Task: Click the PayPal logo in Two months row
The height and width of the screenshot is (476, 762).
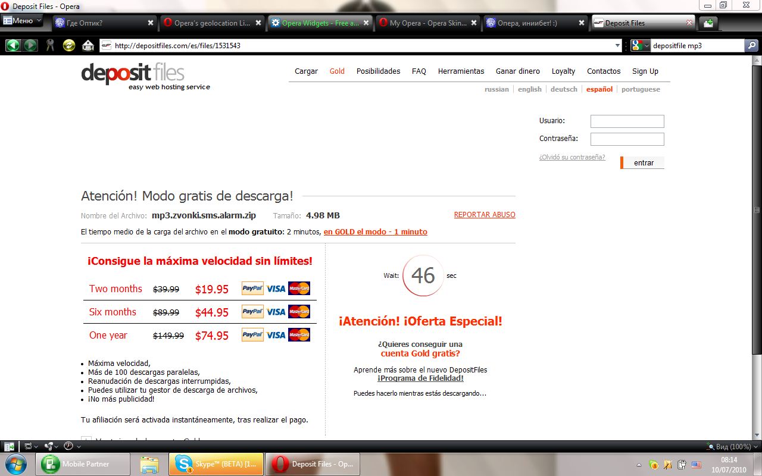Action: pyautogui.click(x=252, y=289)
